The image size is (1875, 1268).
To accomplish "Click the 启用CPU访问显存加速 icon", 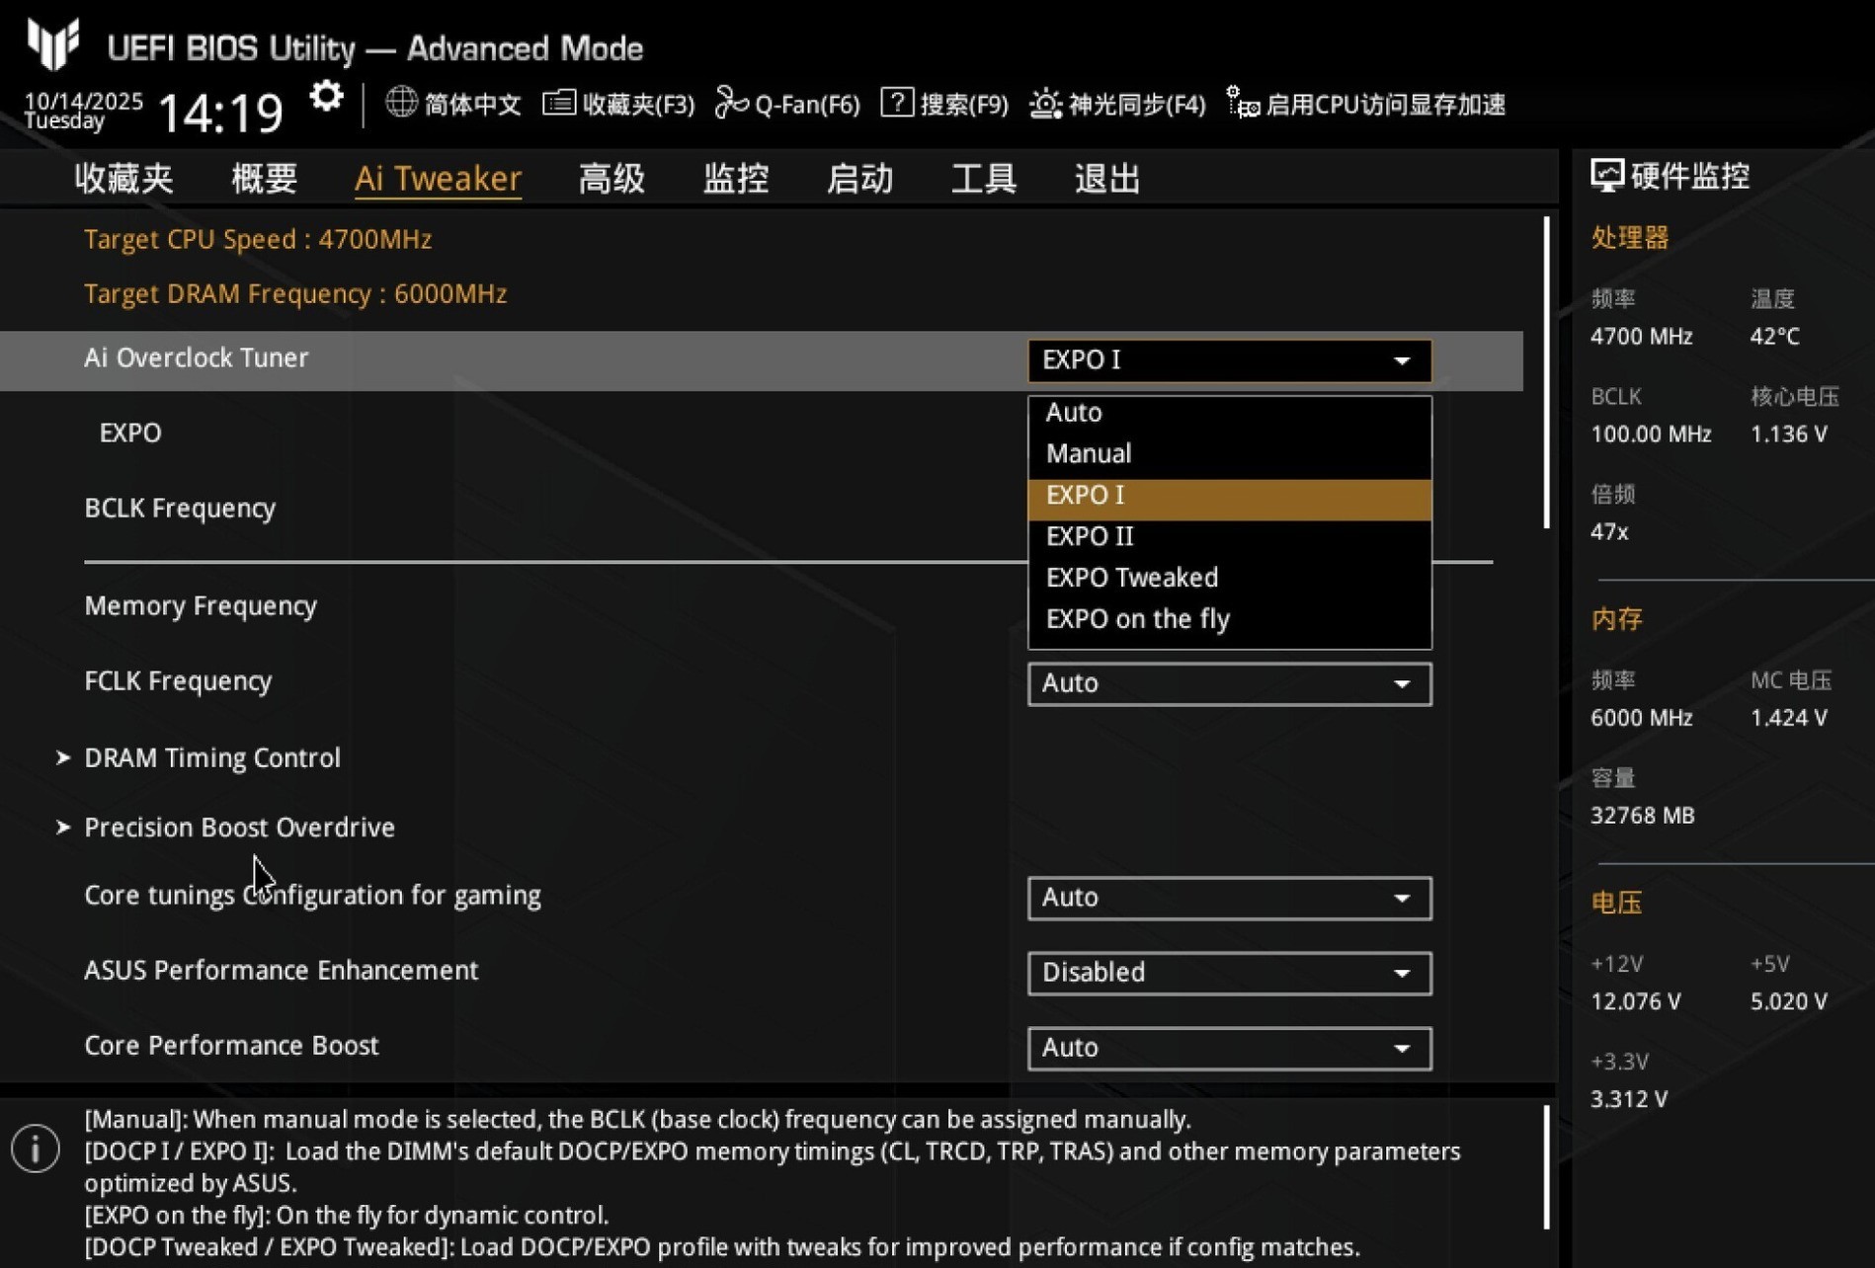I will (1242, 103).
